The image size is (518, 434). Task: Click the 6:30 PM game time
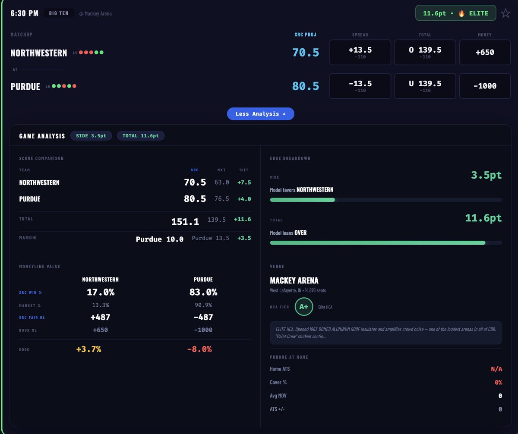coord(25,13)
